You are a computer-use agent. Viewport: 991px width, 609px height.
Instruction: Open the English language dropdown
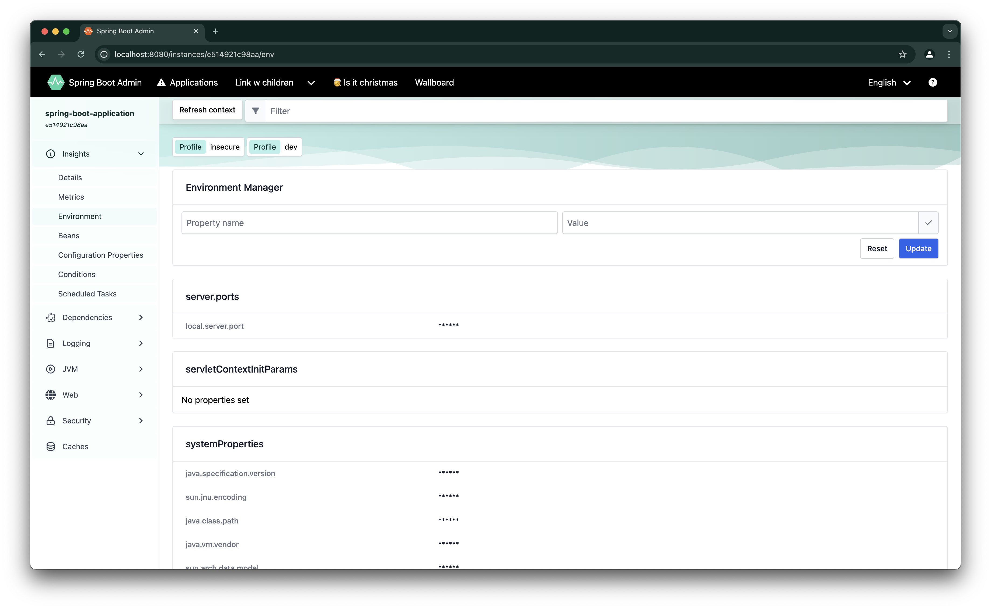(x=889, y=82)
